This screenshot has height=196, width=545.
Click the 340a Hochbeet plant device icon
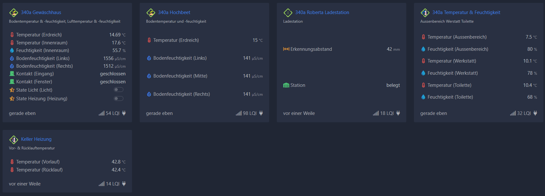(151, 13)
